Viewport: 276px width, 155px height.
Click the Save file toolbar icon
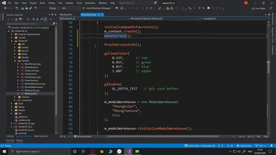(x=26, y=8)
